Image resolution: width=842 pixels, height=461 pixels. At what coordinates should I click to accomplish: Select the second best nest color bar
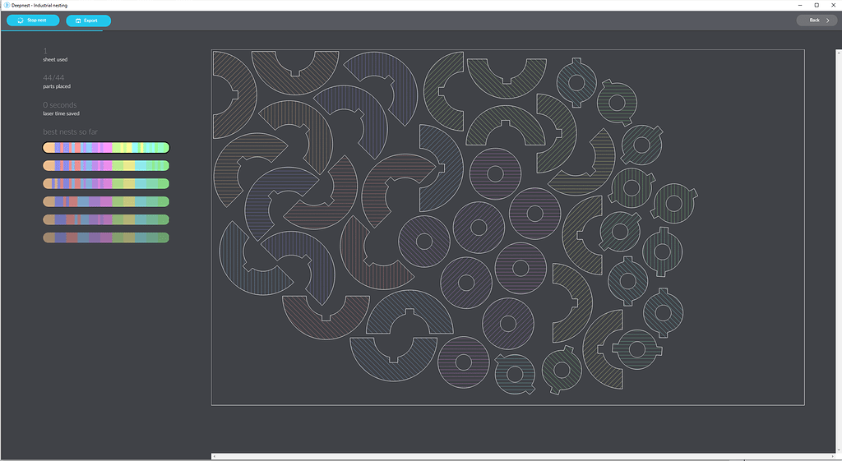(x=106, y=166)
